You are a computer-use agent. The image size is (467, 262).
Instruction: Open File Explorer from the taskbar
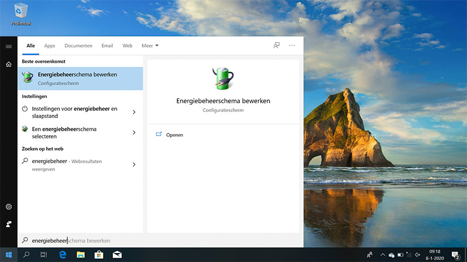click(x=81, y=255)
